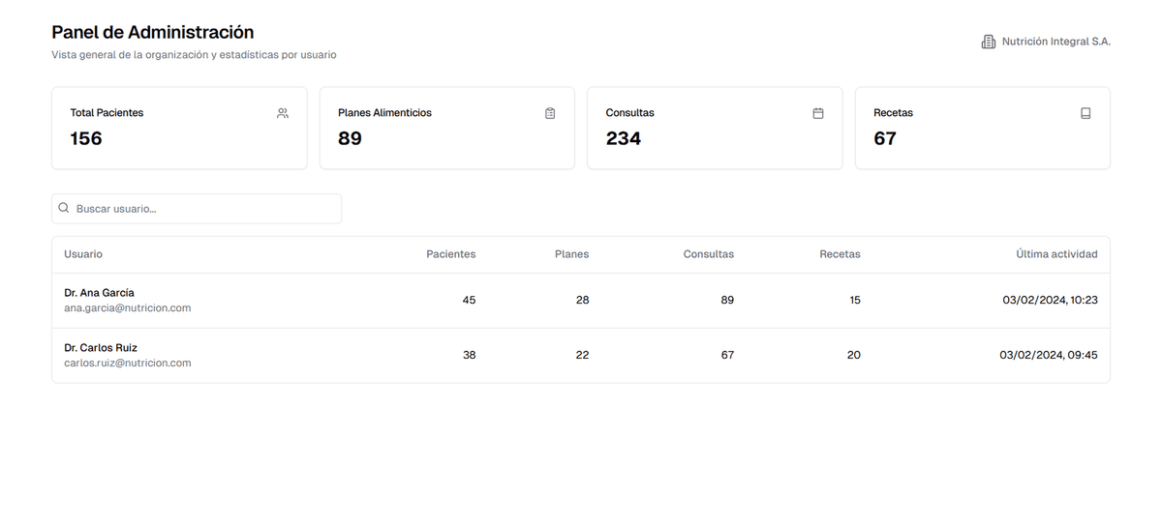Sort by the Pacientes column header
Screen dimensions: 1162x525
(x=450, y=254)
